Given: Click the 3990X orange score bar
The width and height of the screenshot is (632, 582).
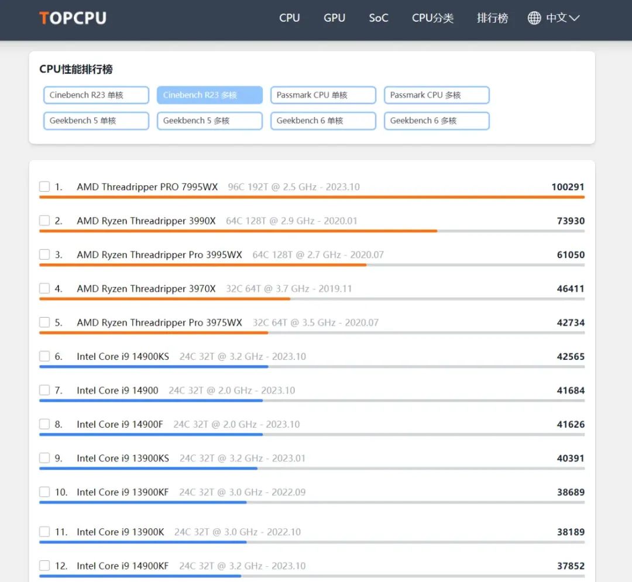Looking at the screenshot, I should [238, 231].
